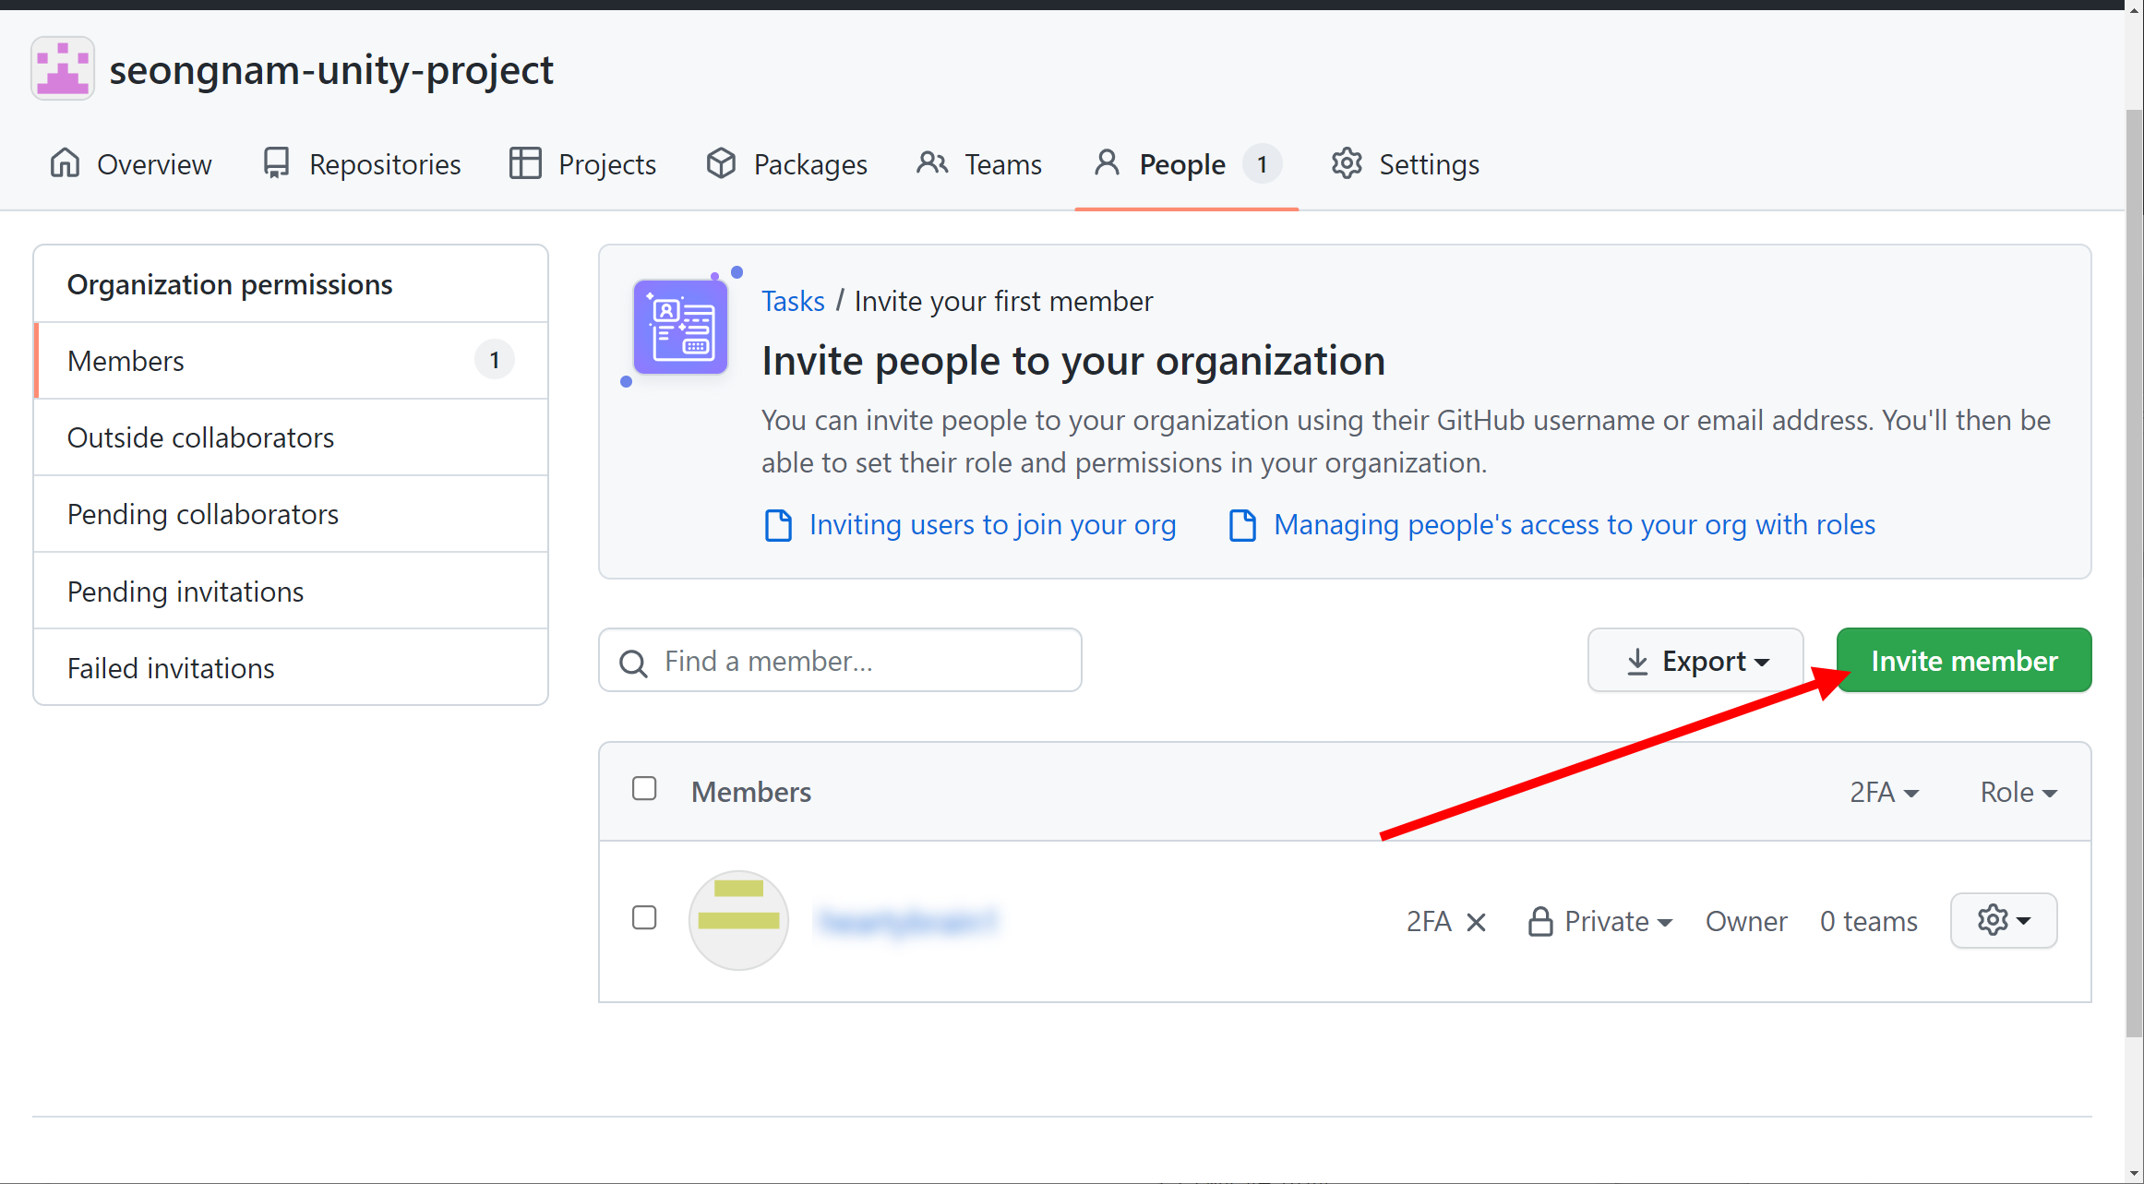
Task: Click the member's profile avatar
Action: point(738,920)
